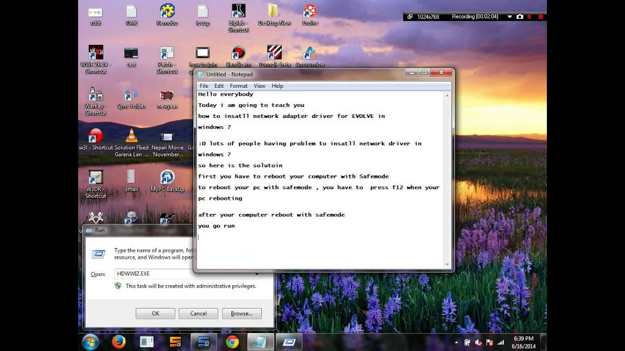625x351 pixels.
Task: Click the line 'so here is the solutoin'
Action: pyautogui.click(x=240, y=165)
